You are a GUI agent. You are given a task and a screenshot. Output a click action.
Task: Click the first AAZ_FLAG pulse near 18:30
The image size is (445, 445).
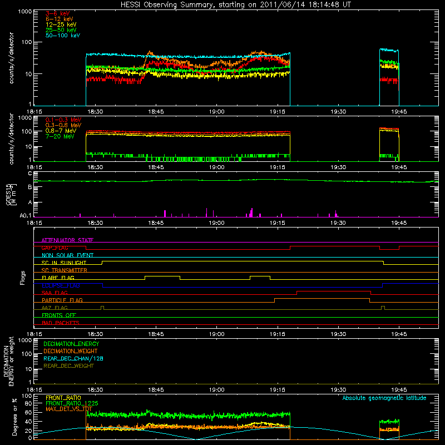coord(102,308)
